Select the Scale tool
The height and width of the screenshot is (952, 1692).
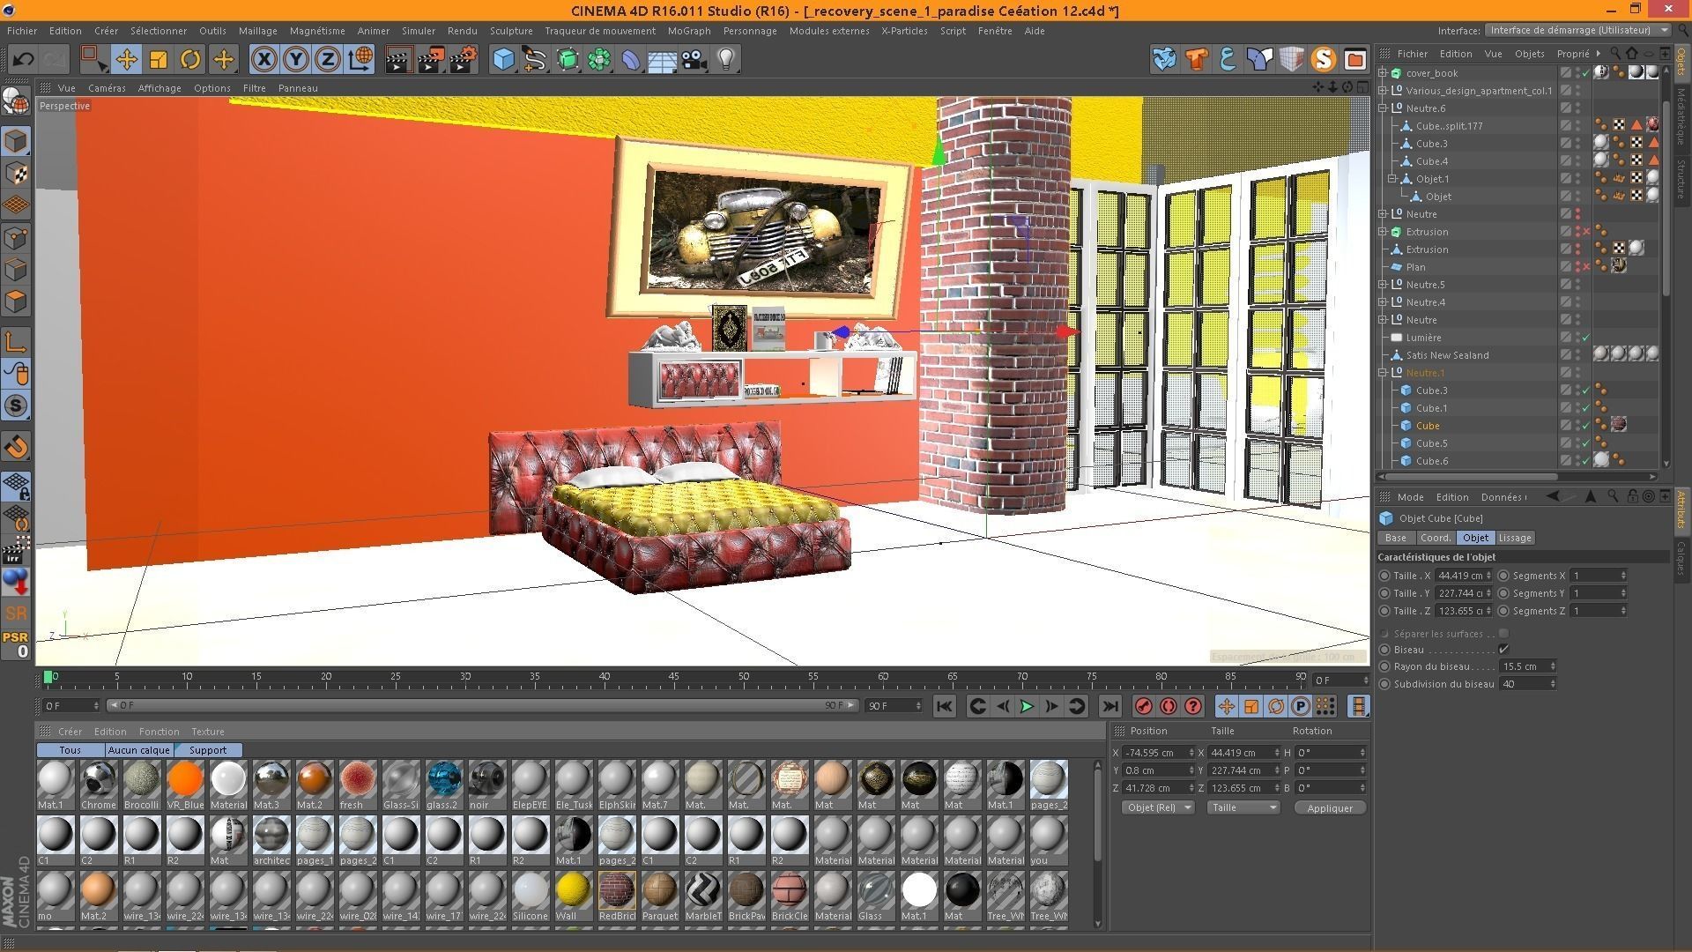(159, 60)
